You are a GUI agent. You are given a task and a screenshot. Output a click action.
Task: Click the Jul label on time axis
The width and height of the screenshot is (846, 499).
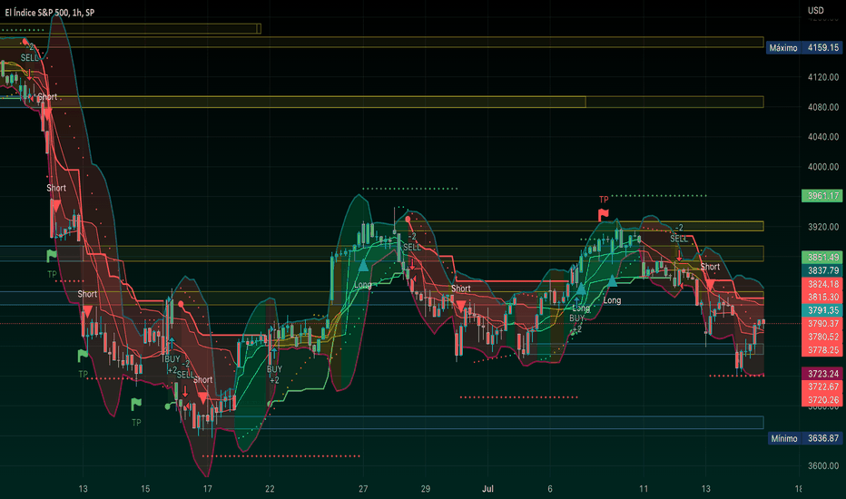pyautogui.click(x=487, y=489)
